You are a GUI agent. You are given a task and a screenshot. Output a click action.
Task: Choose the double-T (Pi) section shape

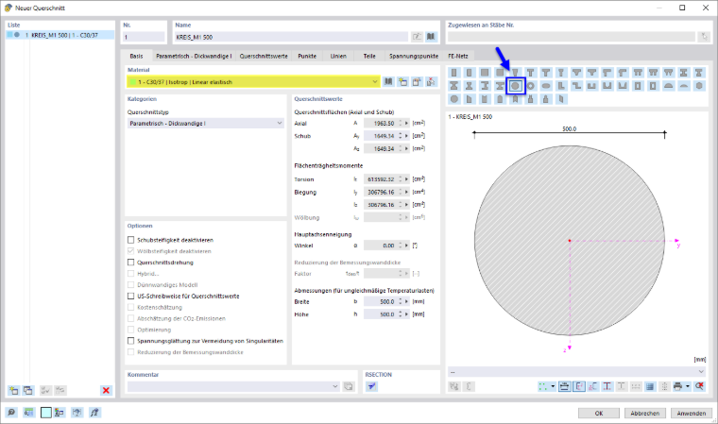[x=638, y=73]
